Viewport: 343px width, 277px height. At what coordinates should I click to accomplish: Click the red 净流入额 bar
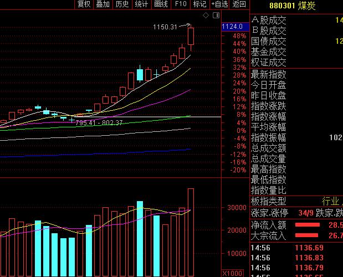click(x=308, y=225)
